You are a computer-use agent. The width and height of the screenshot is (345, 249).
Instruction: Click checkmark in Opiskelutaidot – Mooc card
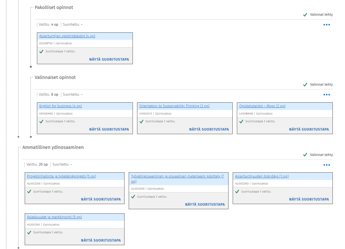(x=241, y=122)
